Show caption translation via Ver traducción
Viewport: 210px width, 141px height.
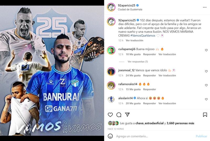(x=134, y=40)
